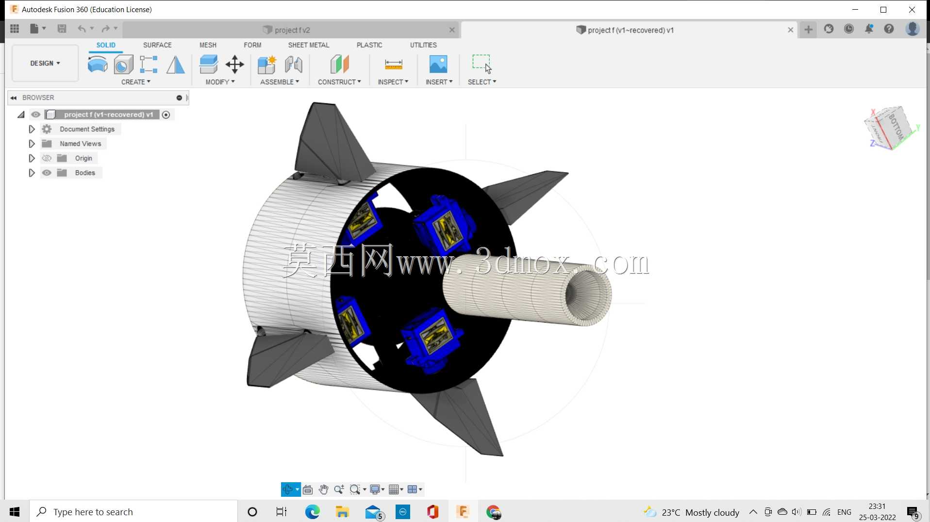
Task: Undo the last action
Action: tap(82, 29)
